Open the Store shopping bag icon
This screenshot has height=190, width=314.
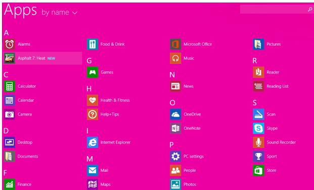click(x=258, y=170)
